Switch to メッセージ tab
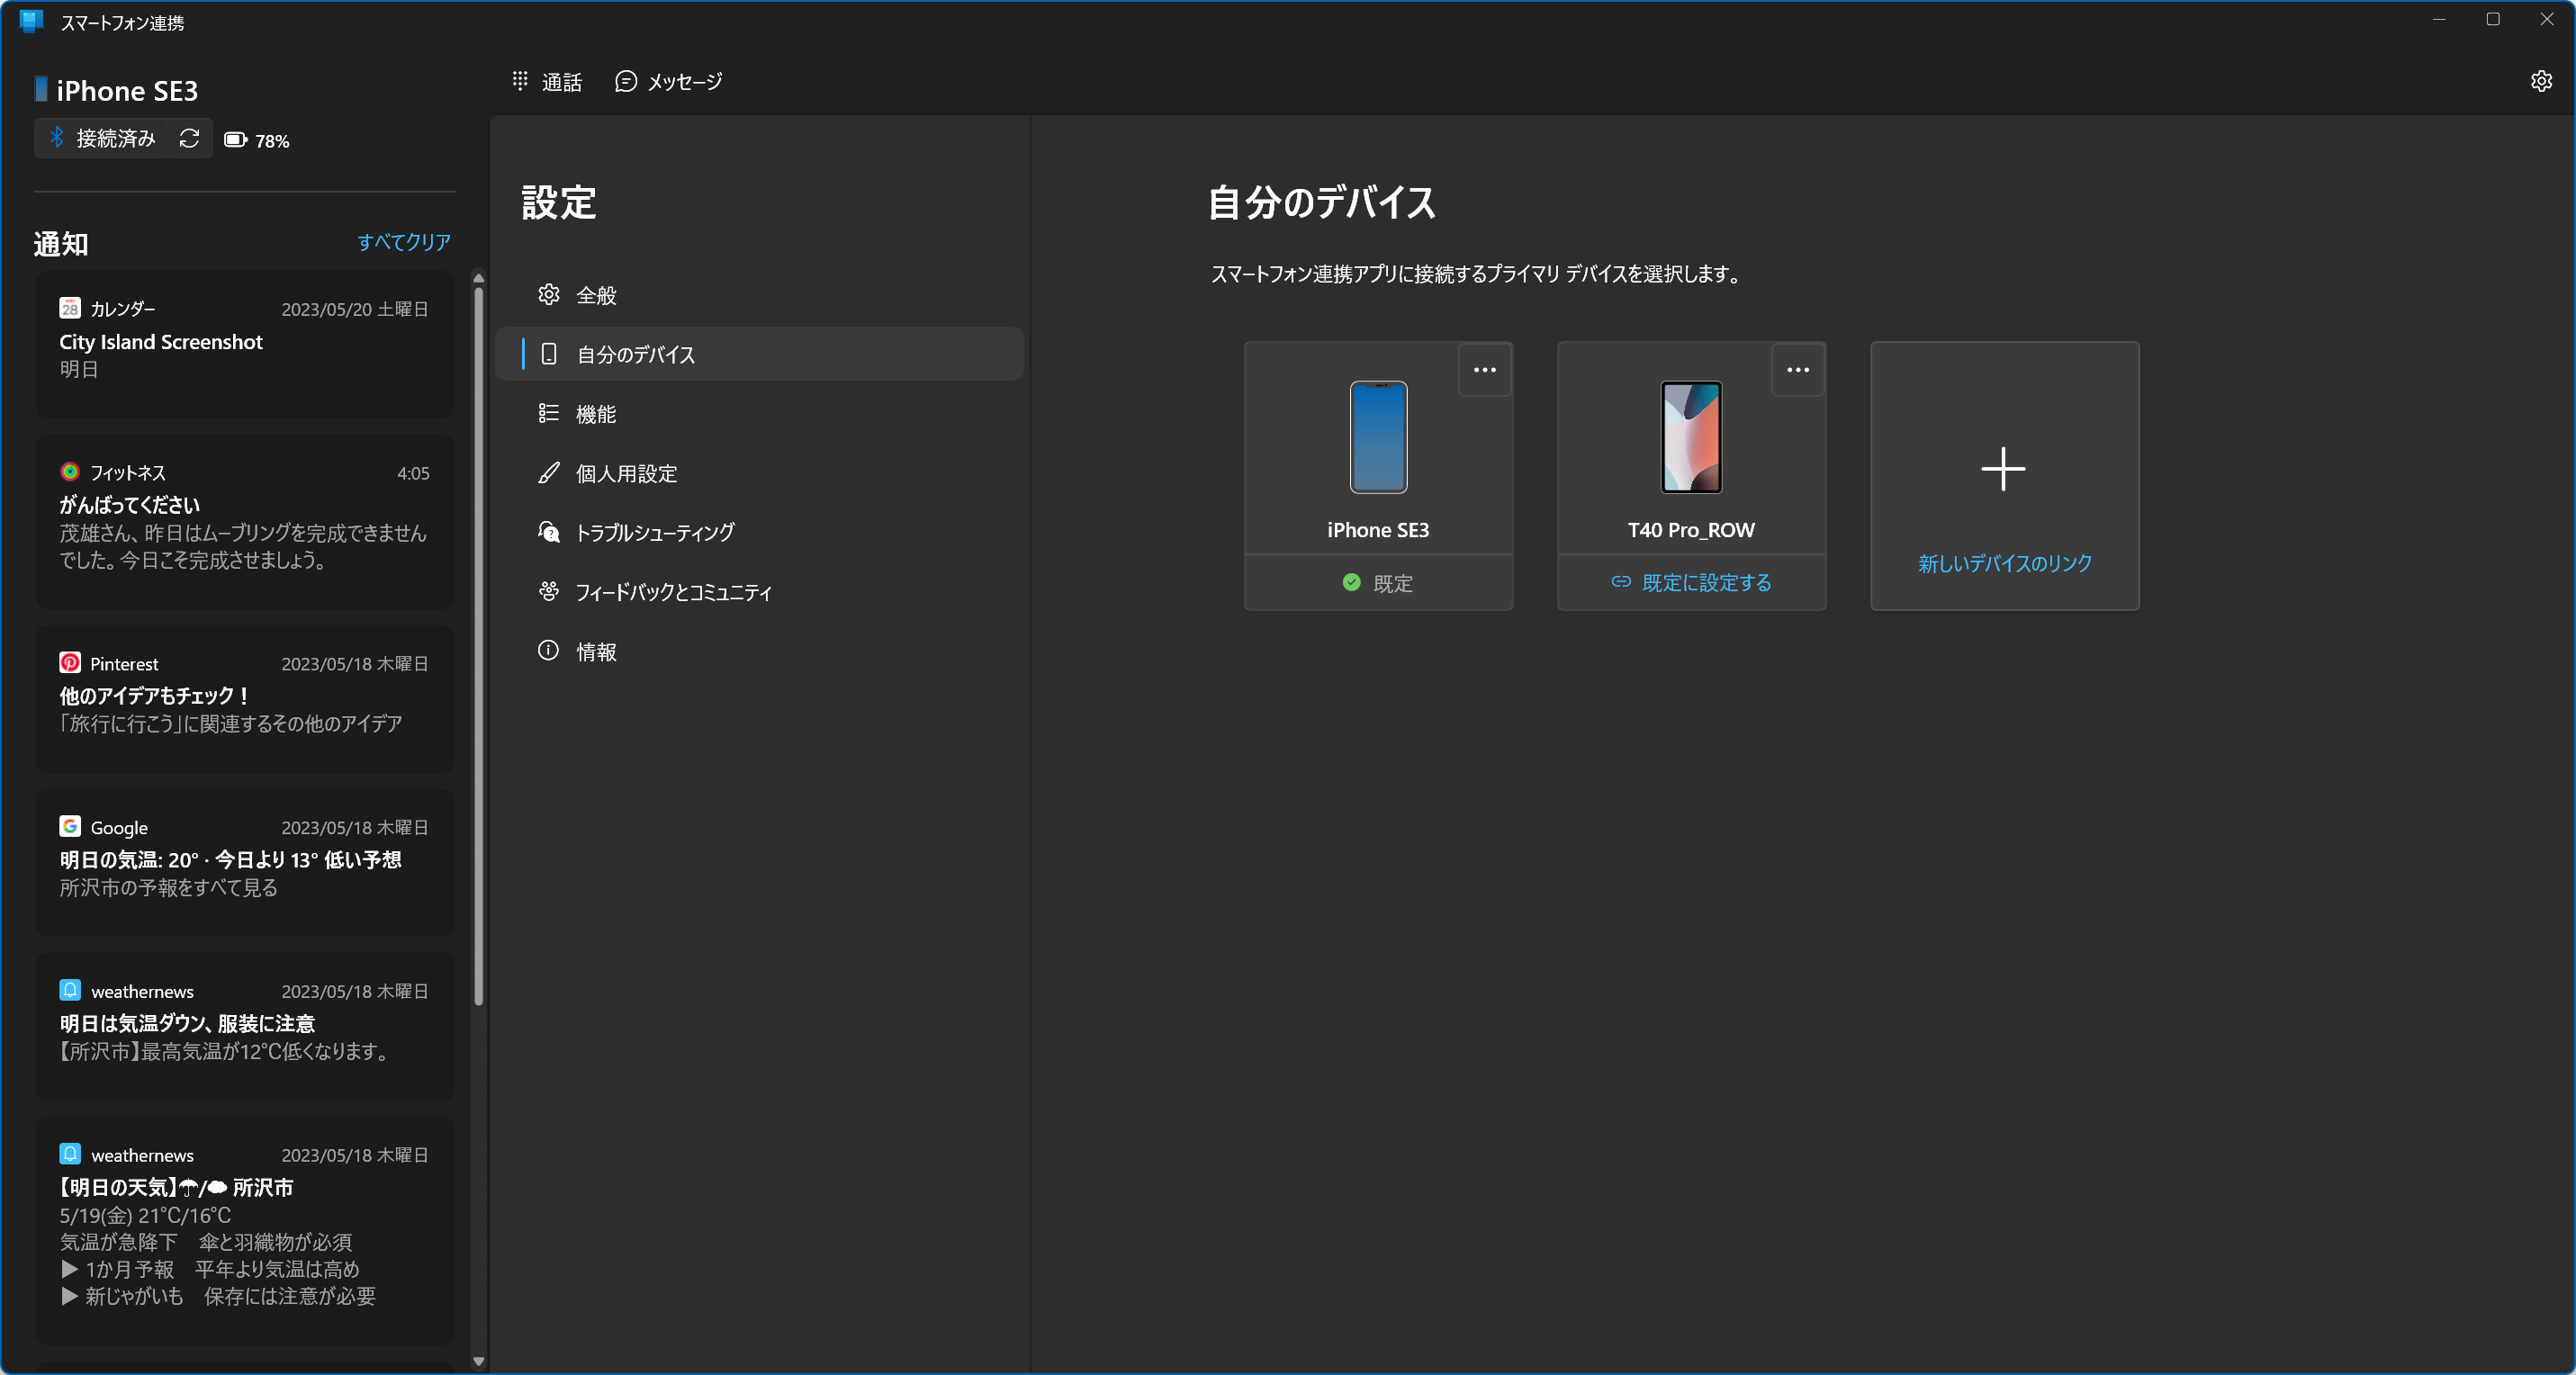Viewport: 2576px width, 1375px height. 669,82
